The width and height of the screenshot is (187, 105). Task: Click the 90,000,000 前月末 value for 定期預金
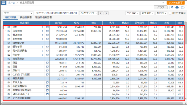coord(61,39)
